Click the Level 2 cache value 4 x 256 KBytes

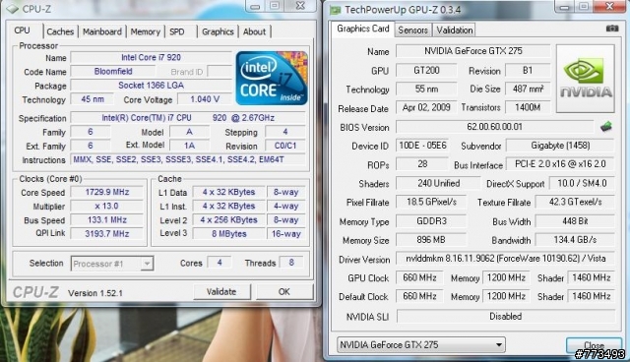[x=228, y=220]
